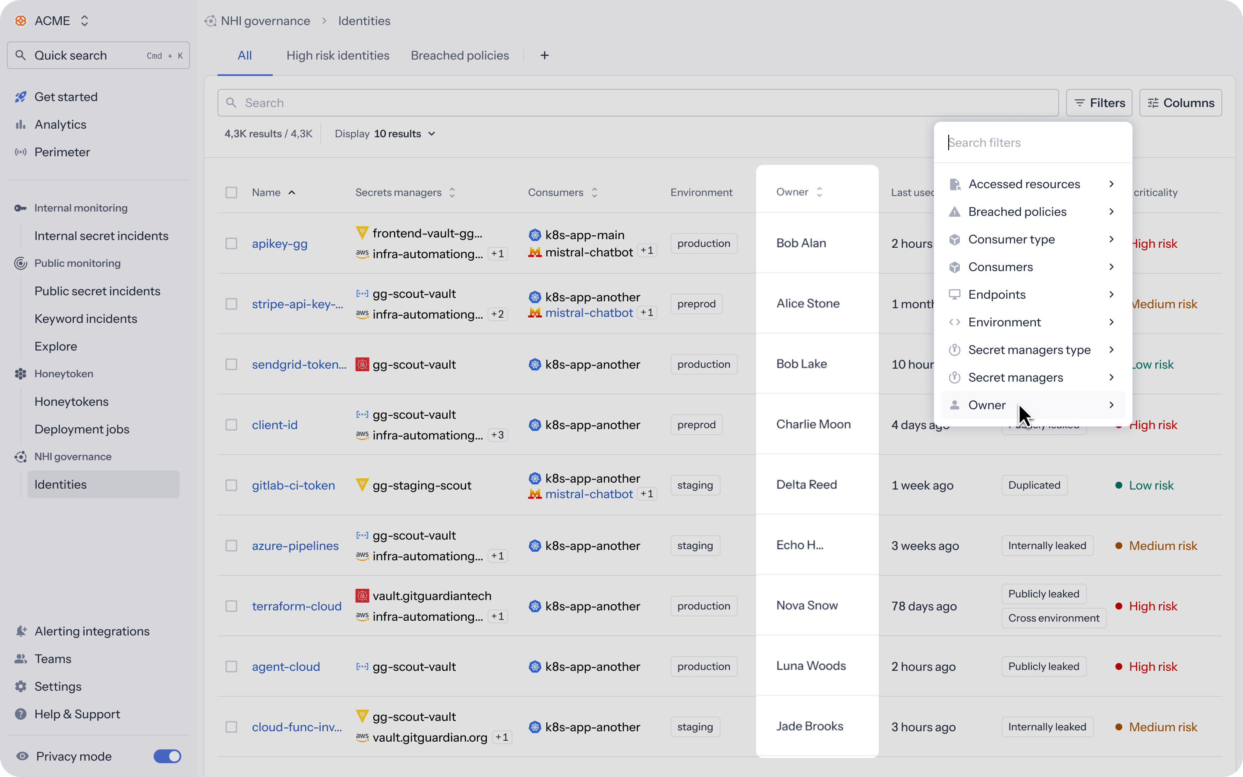Viewport: 1243px width, 777px height.
Task: Click the Perimeter broadcast icon
Action: (21, 152)
